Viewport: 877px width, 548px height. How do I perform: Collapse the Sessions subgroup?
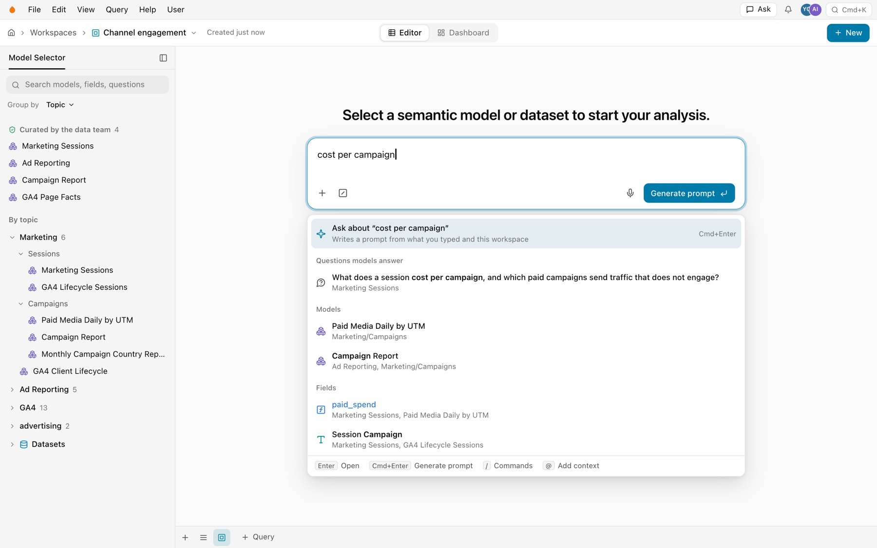click(21, 254)
